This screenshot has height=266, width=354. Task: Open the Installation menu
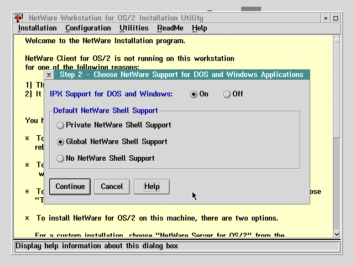38,28
